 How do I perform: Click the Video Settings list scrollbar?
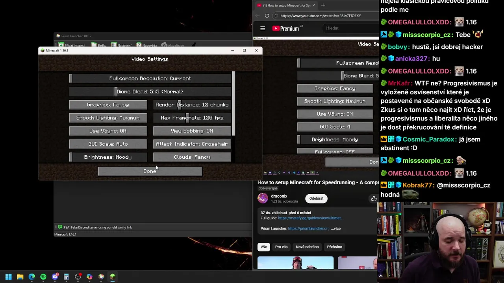pyautogui.click(x=233, y=104)
